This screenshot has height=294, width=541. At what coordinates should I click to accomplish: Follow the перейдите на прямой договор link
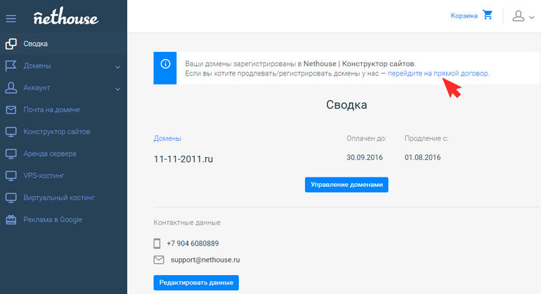point(438,72)
